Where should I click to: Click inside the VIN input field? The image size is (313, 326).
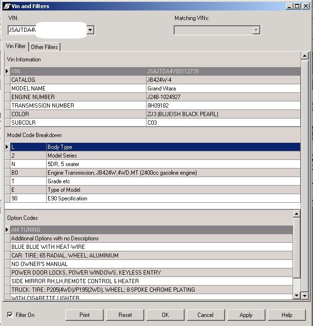(x=47, y=30)
